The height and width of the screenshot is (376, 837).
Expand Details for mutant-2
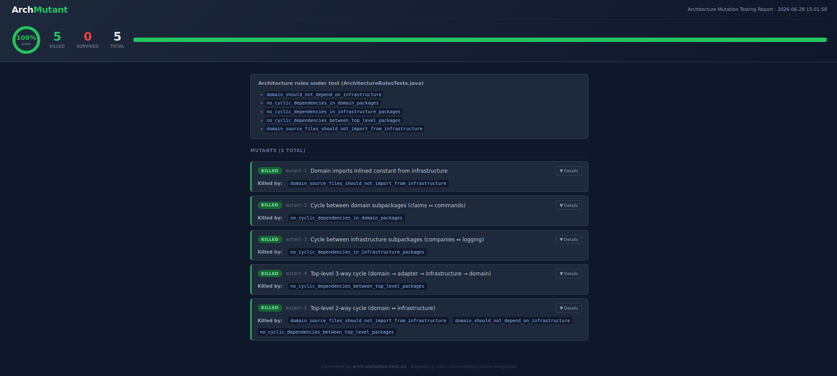click(x=568, y=205)
